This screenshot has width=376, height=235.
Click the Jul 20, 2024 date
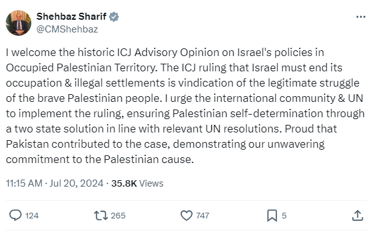(77, 183)
